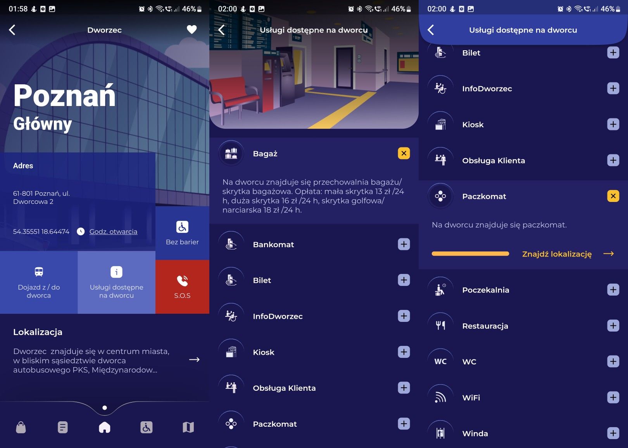Expand Kiosk on the screen with Paczkomat open

pyautogui.click(x=613, y=125)
